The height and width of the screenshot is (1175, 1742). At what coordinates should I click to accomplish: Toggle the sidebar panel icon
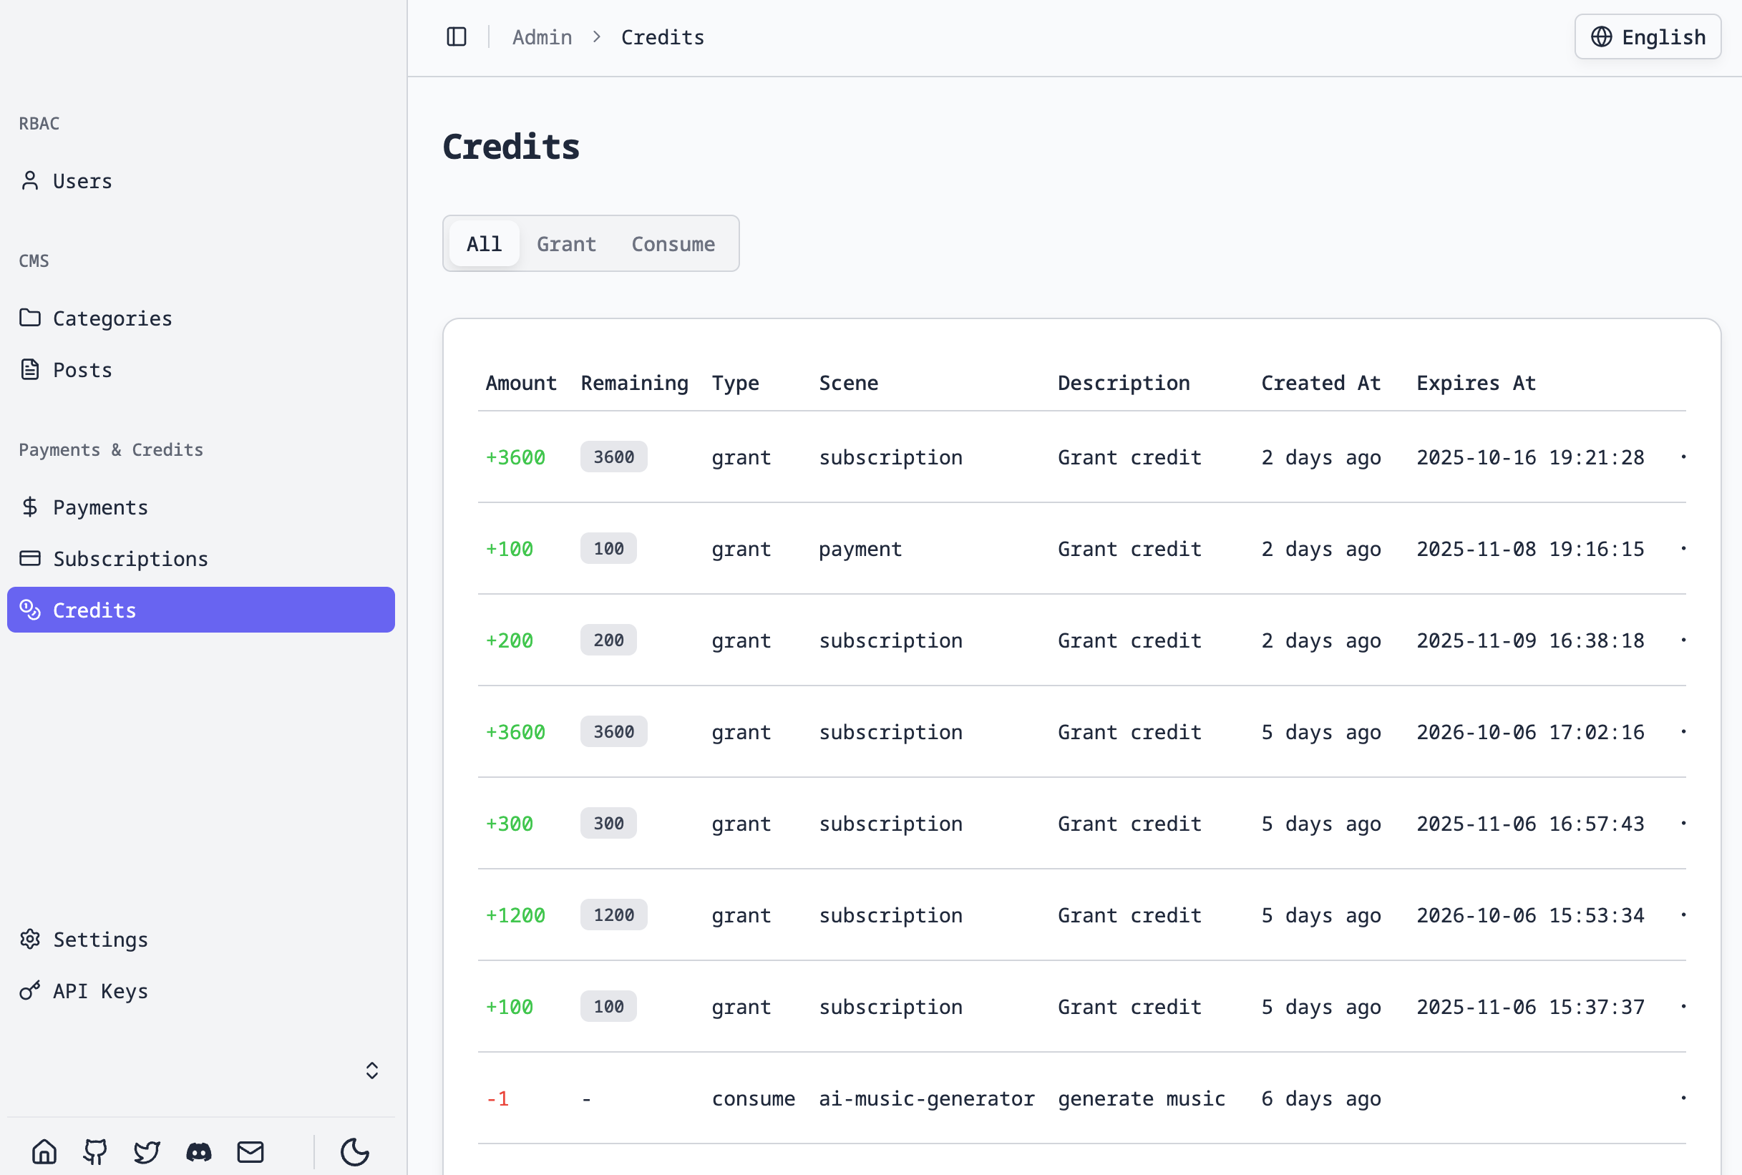tap(457, 36)
